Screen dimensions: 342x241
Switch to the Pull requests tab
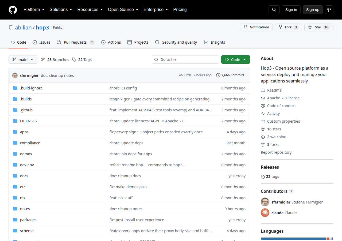click(x=76, y=42)
